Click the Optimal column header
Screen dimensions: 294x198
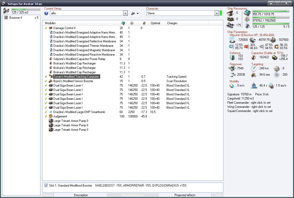coord(155,23)
